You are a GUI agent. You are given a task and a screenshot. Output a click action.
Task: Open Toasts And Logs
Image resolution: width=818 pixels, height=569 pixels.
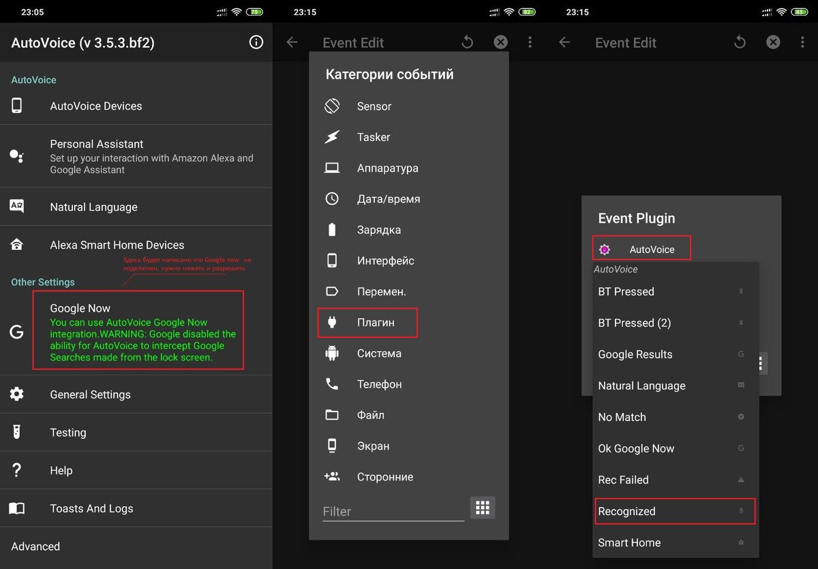(x=136, y=508)
